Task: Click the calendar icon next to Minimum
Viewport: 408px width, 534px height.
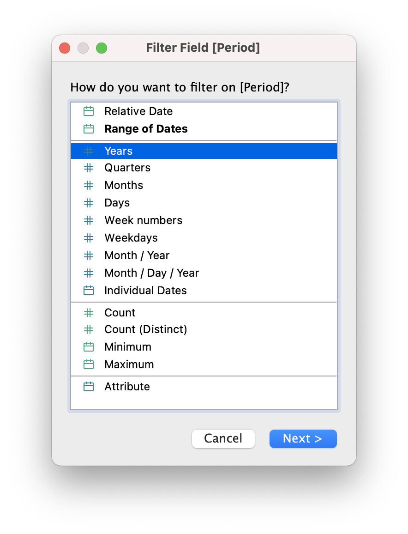Action: pos(89,347)
